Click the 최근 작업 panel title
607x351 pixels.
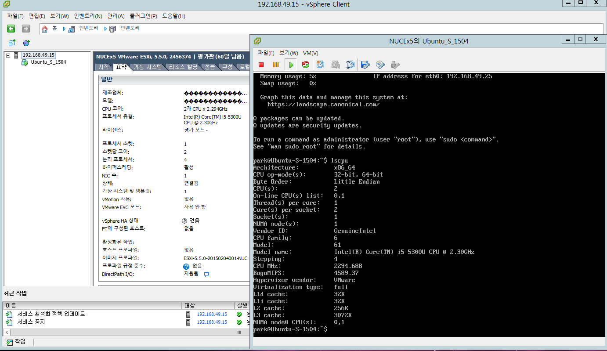pos(15,293)
